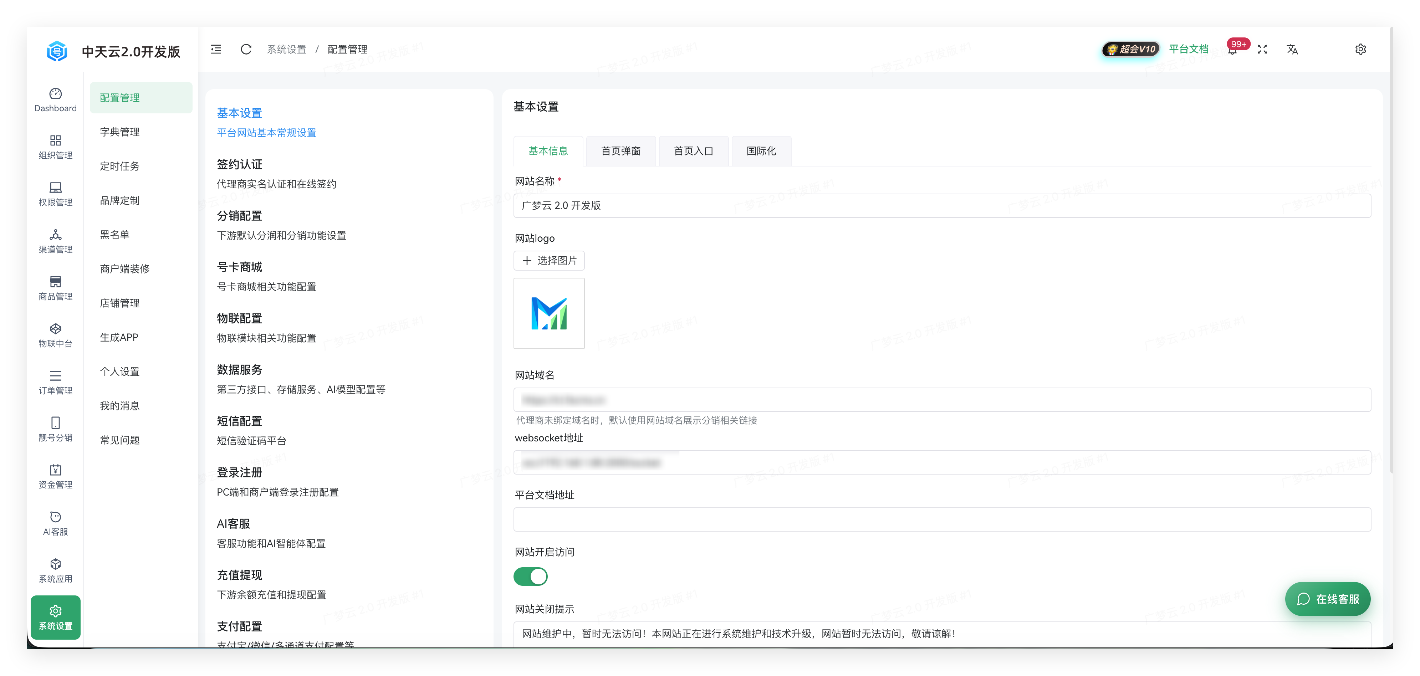
Task: Open the language translation icon
Action: pyautogui.click(x=1292, y=49)
